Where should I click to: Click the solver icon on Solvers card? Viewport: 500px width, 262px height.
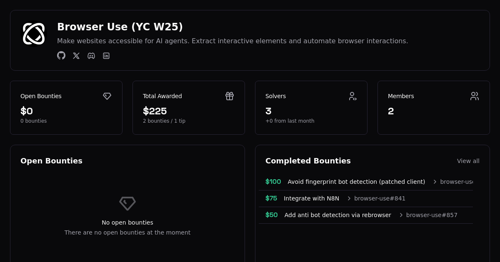click(352, 96)
